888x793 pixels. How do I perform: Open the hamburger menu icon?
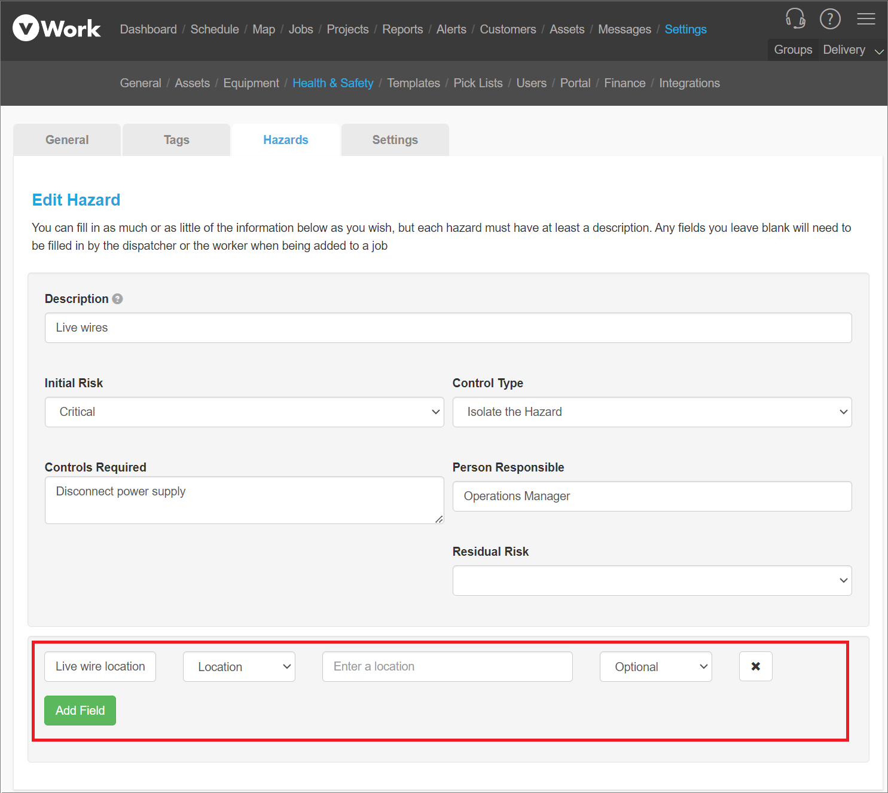tap(865, 19)
